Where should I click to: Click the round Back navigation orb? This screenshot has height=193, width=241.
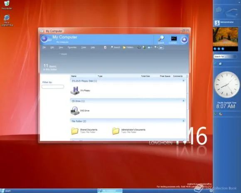(44, 39)
